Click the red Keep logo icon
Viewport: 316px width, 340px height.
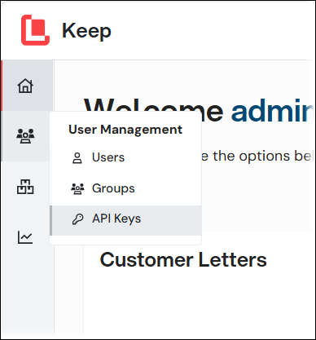pyautogui.click(x=35, y=30)
